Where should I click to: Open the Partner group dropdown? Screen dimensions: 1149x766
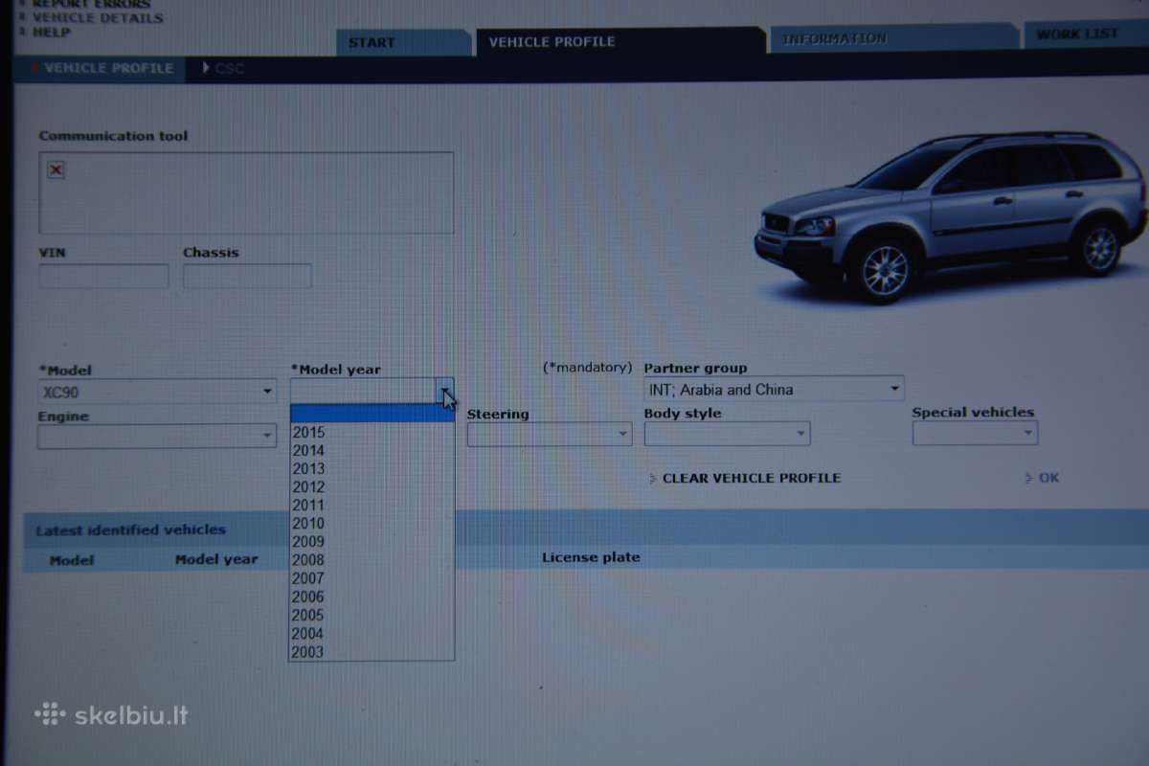(x=774, y=389)
